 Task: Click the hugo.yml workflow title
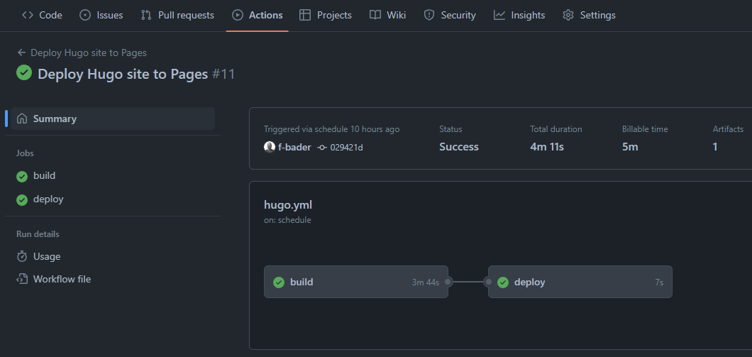(x=288, y=205)
